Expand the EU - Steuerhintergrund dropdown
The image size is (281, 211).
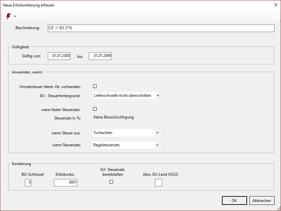158,95
